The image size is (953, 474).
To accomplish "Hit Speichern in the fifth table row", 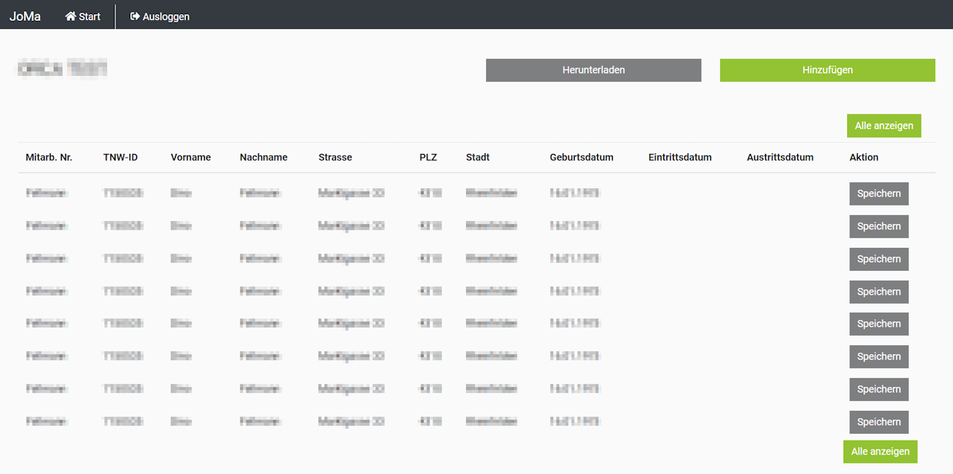I will click(879, 324).
